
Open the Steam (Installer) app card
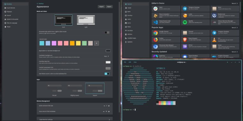pyautogui.click(x=166, y=15)
